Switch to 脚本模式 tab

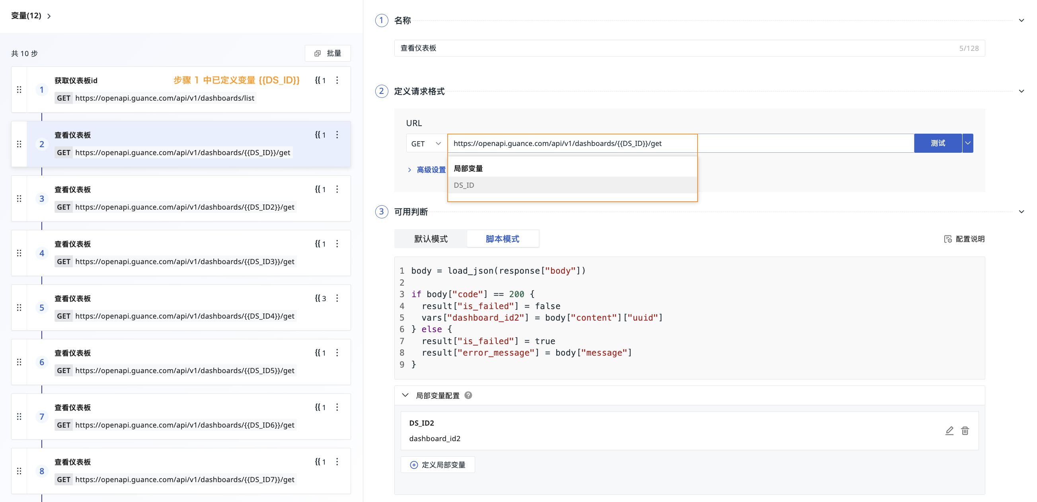502,239
